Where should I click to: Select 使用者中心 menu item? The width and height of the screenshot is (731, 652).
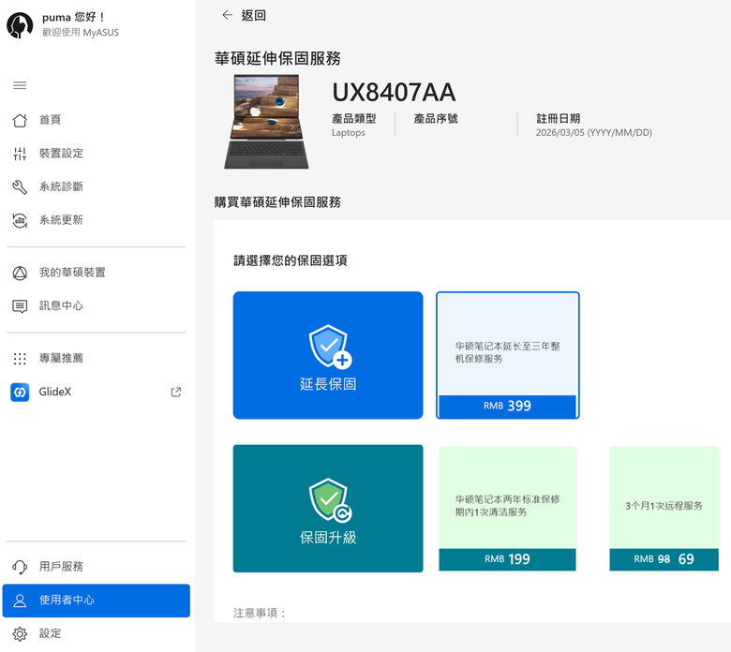tap(96, 600)
